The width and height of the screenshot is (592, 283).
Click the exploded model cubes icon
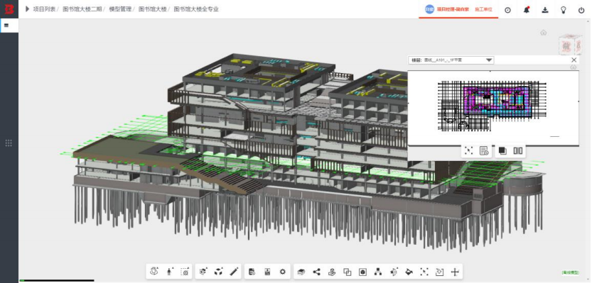coord(219,272)
